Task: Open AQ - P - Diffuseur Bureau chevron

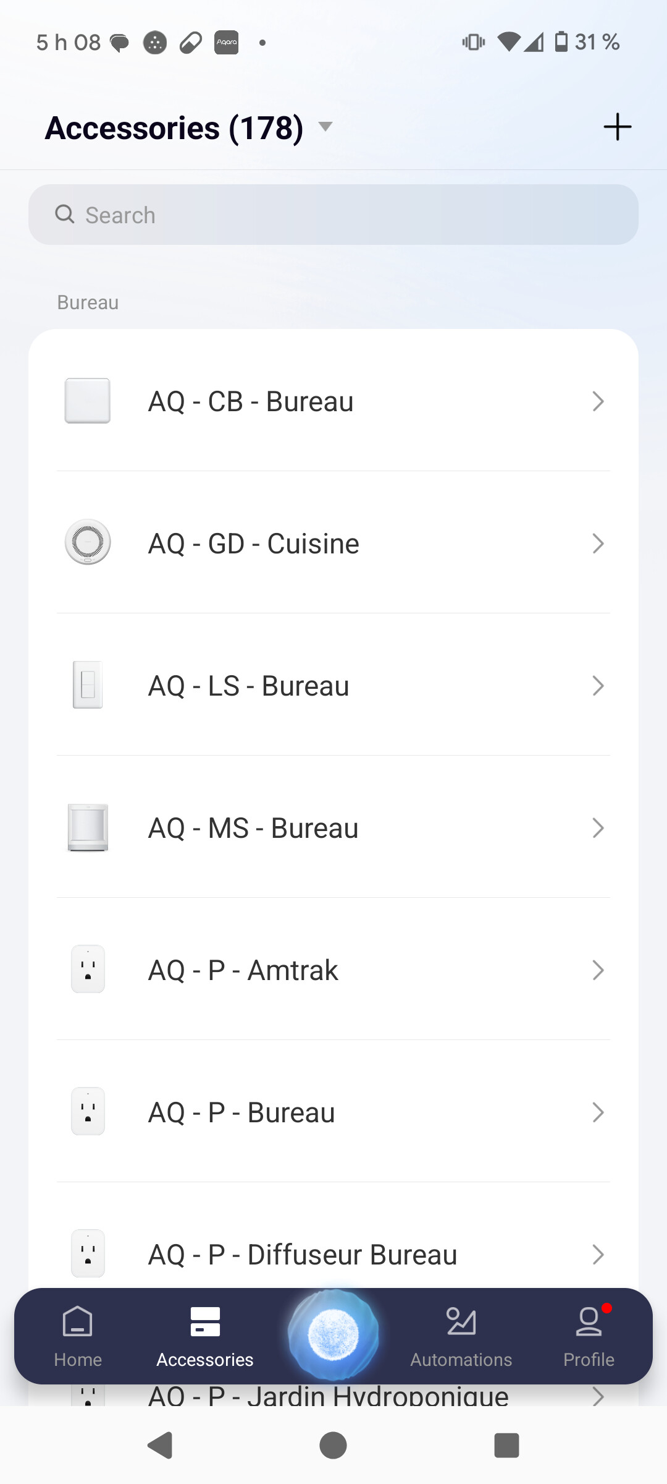Action: coord(597,1255)
